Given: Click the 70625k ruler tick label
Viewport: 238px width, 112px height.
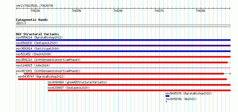Looking at the screenshot, I should [77, 11].
